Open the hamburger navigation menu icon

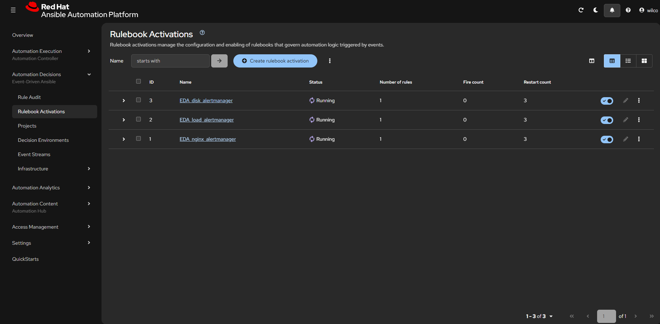13,10
